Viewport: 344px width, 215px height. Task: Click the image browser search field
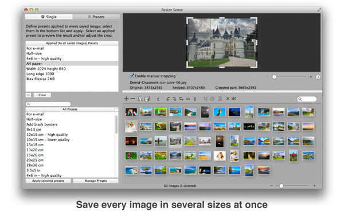307,99
